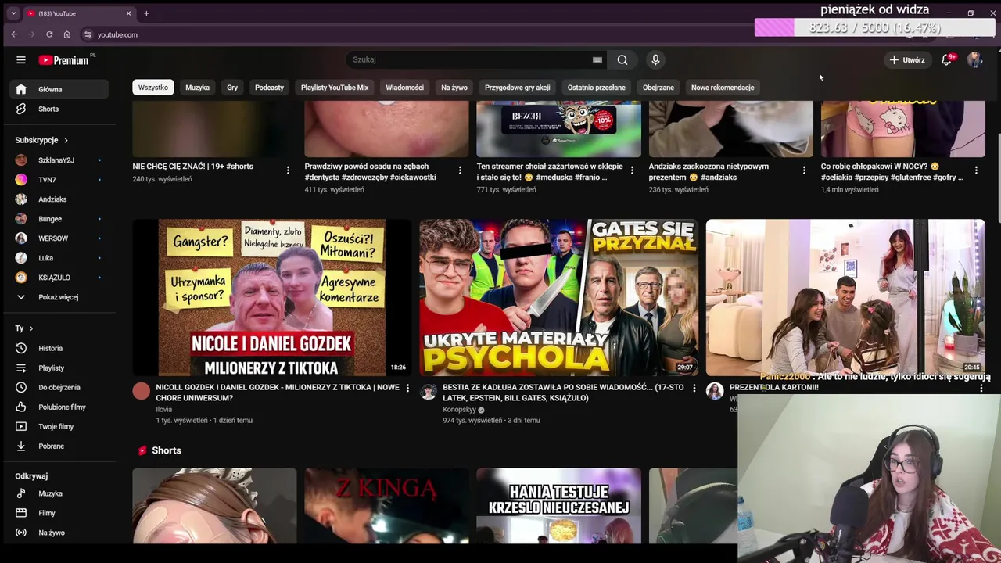Open Muzyka under Odkrywaj
Viewport: 1001px width, 563px height.
pos(59,493)
